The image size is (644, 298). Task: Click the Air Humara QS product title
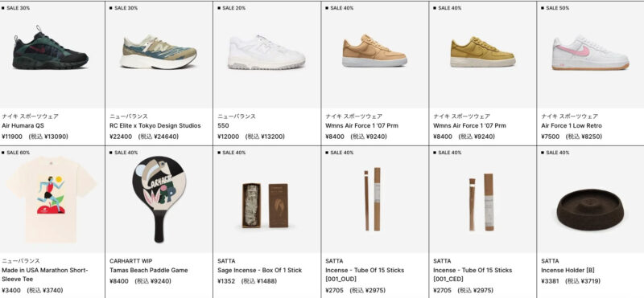(x=23, y=126)
